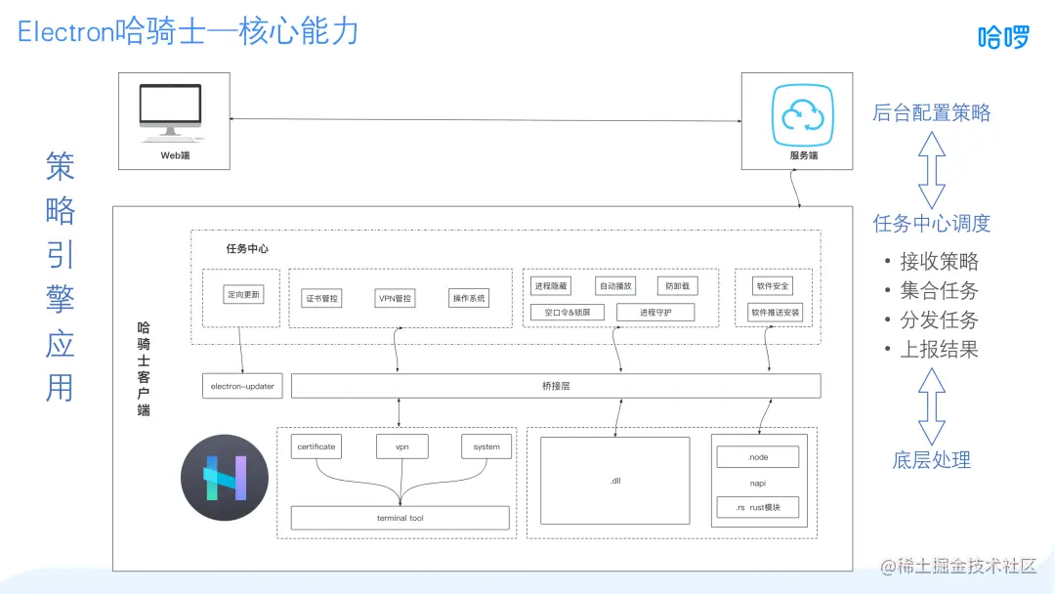This screenshot has height=594, width=1055.
Task: Click the .dll box
Action: [615, 481]
